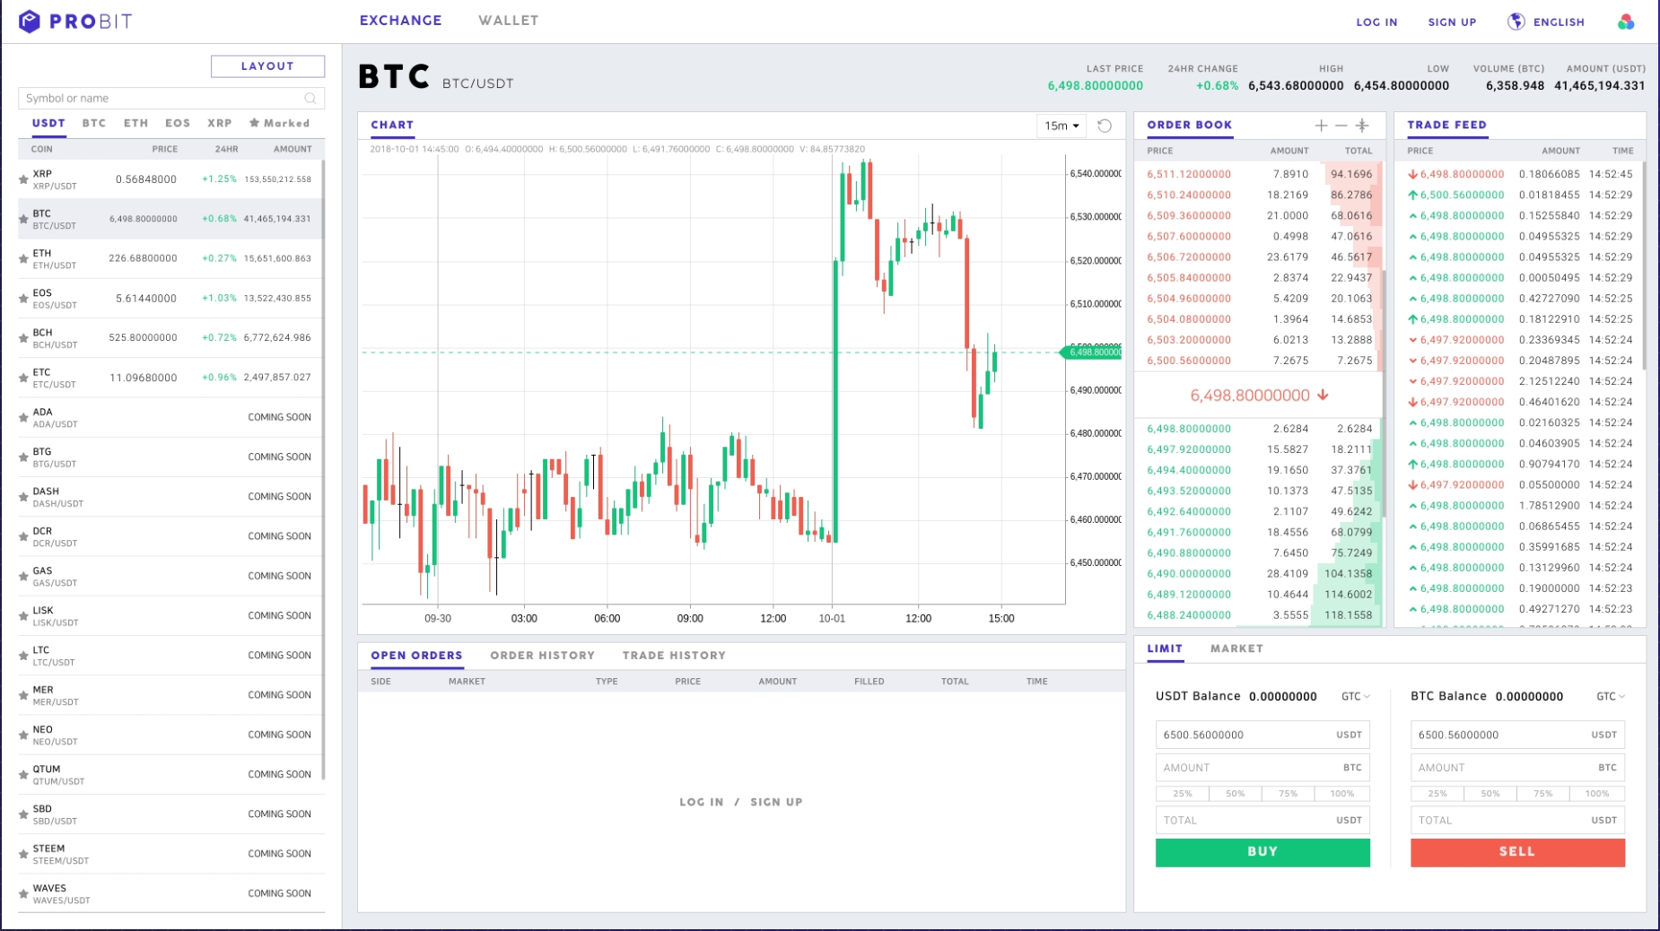Set buy amount to 100%

point(1342,794)
